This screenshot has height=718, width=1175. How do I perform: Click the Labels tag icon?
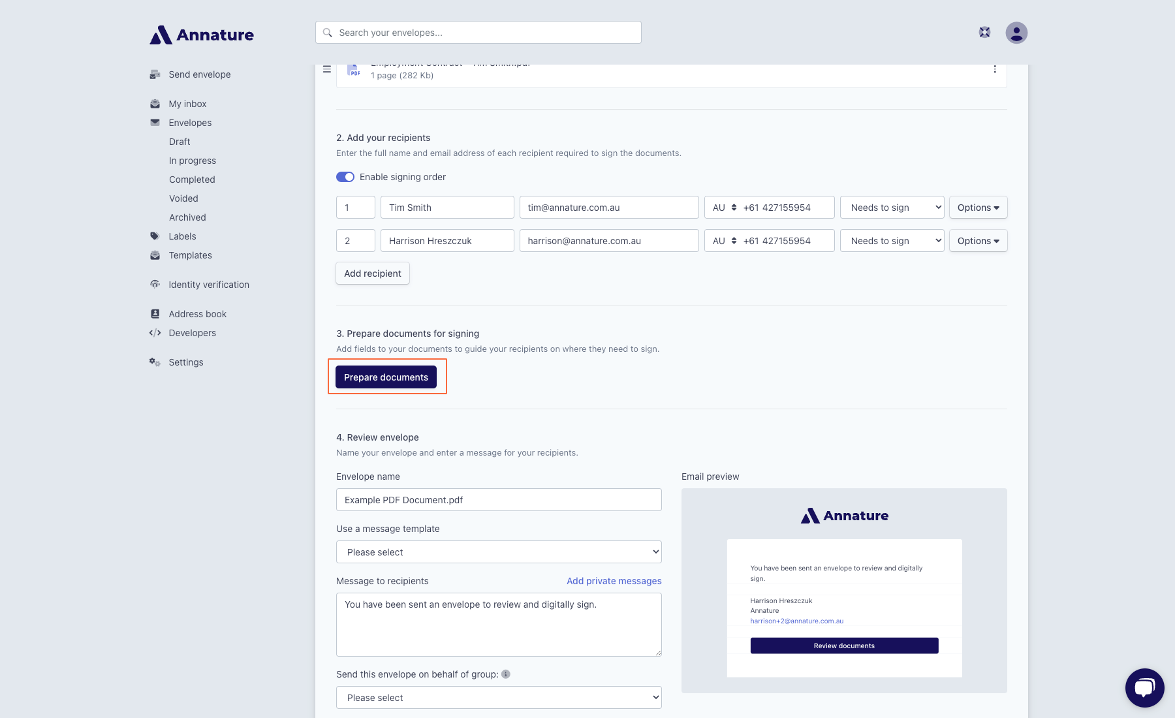[155, 236]
